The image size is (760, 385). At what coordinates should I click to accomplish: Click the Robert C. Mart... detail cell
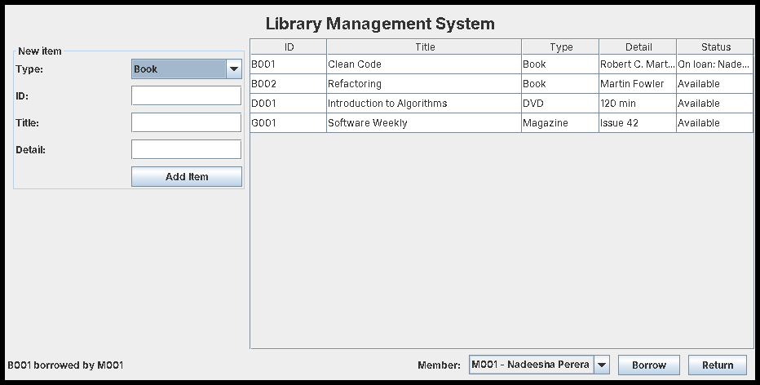tap(638, 64)
